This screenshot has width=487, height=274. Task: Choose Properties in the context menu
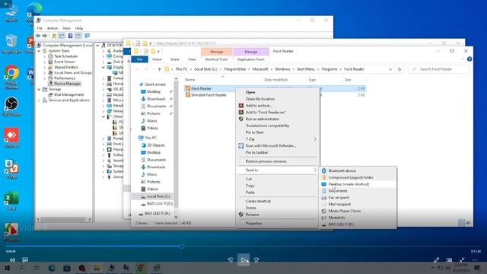click(254, 223)
